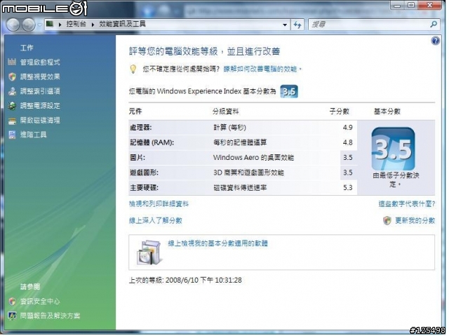Select the 效能資訊及工具 breadcrumb segment
449x336 pixels.
122,24
